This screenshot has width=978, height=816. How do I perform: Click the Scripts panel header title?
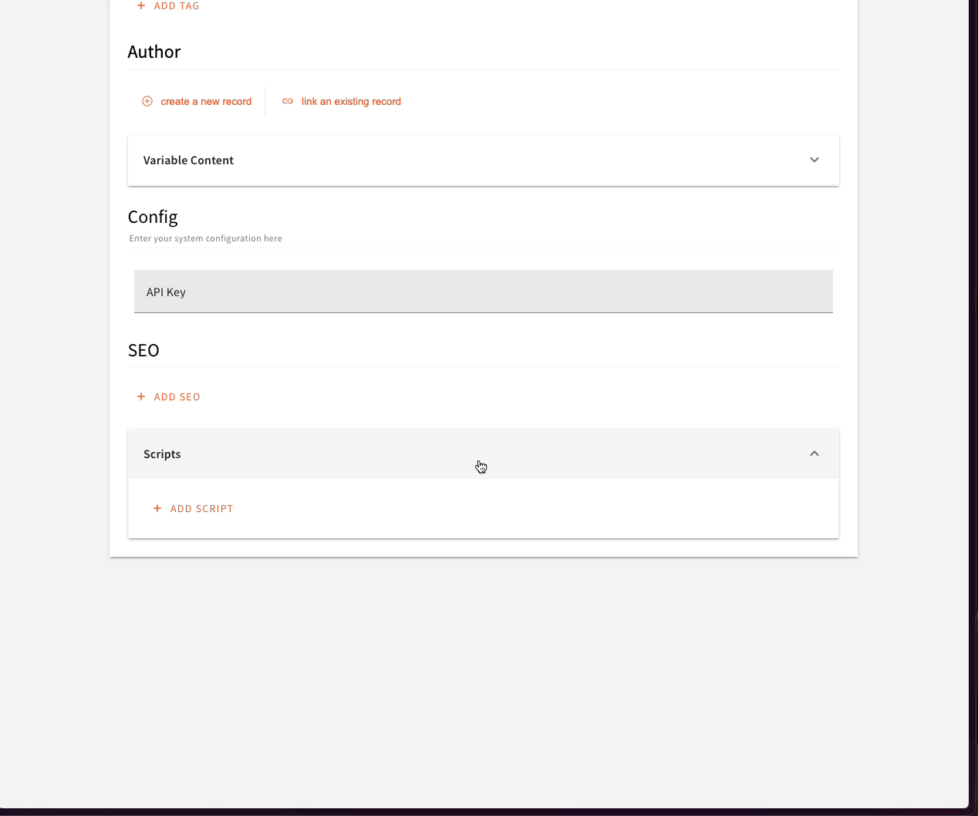coord(162,454)
